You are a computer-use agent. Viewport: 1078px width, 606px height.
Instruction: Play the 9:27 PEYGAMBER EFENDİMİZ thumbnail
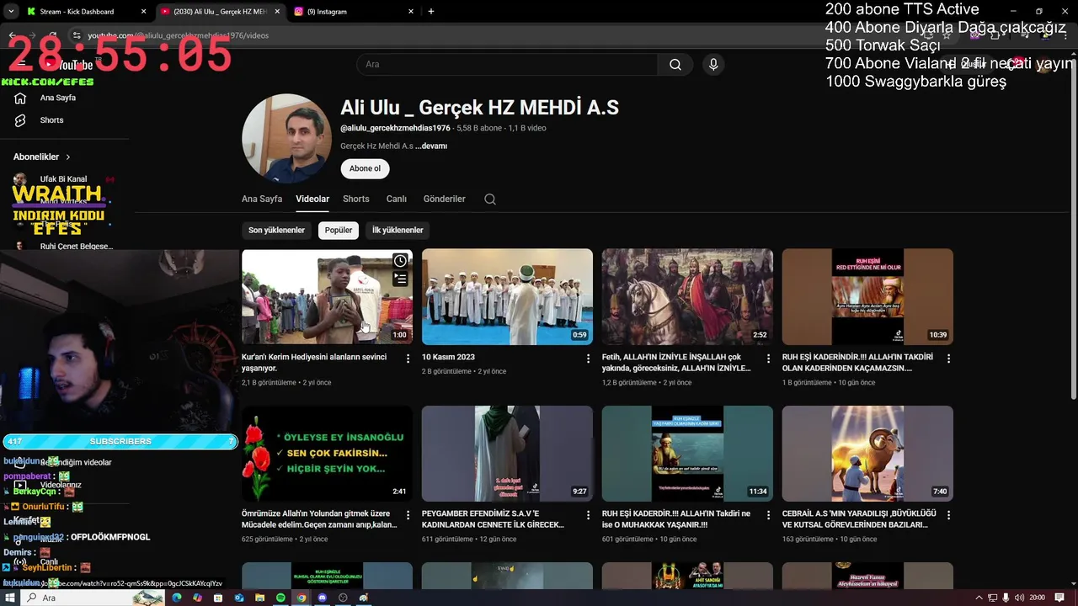coord(507,454)
